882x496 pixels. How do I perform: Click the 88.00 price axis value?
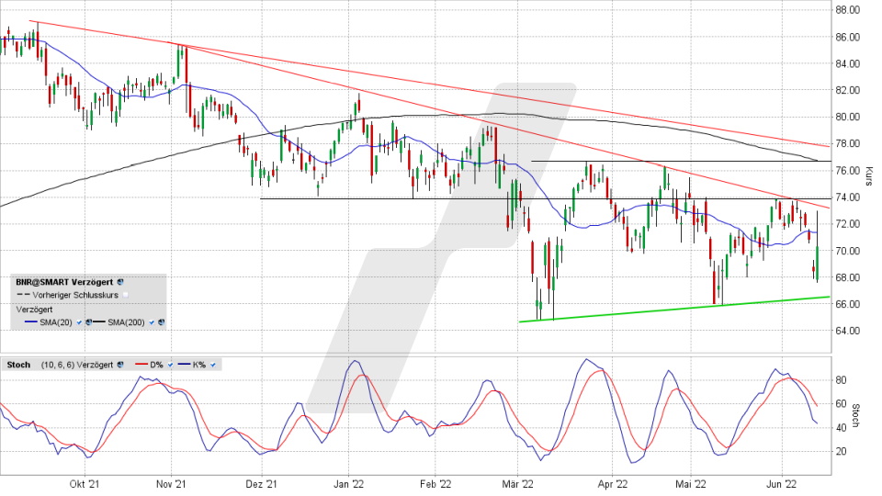847,10
